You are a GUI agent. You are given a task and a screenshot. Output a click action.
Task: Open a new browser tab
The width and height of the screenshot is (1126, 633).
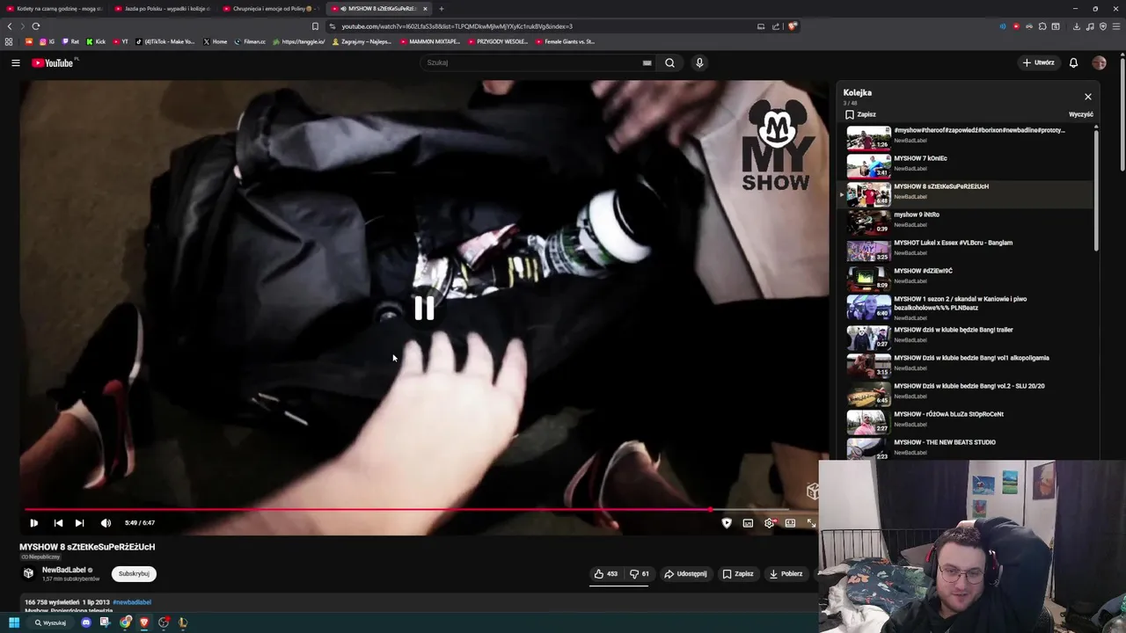442,9
